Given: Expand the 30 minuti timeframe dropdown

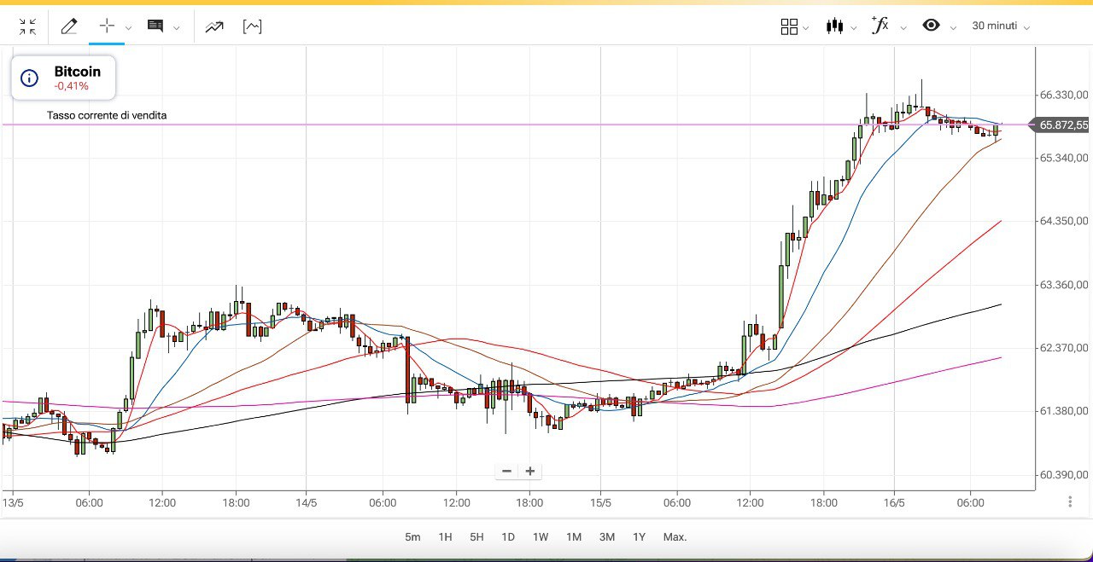Looking at the screenshot, I should [x=1001, y=26].
